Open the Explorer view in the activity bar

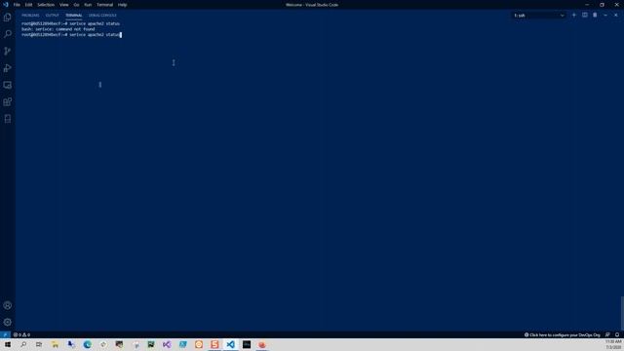[x=7, y=18]
